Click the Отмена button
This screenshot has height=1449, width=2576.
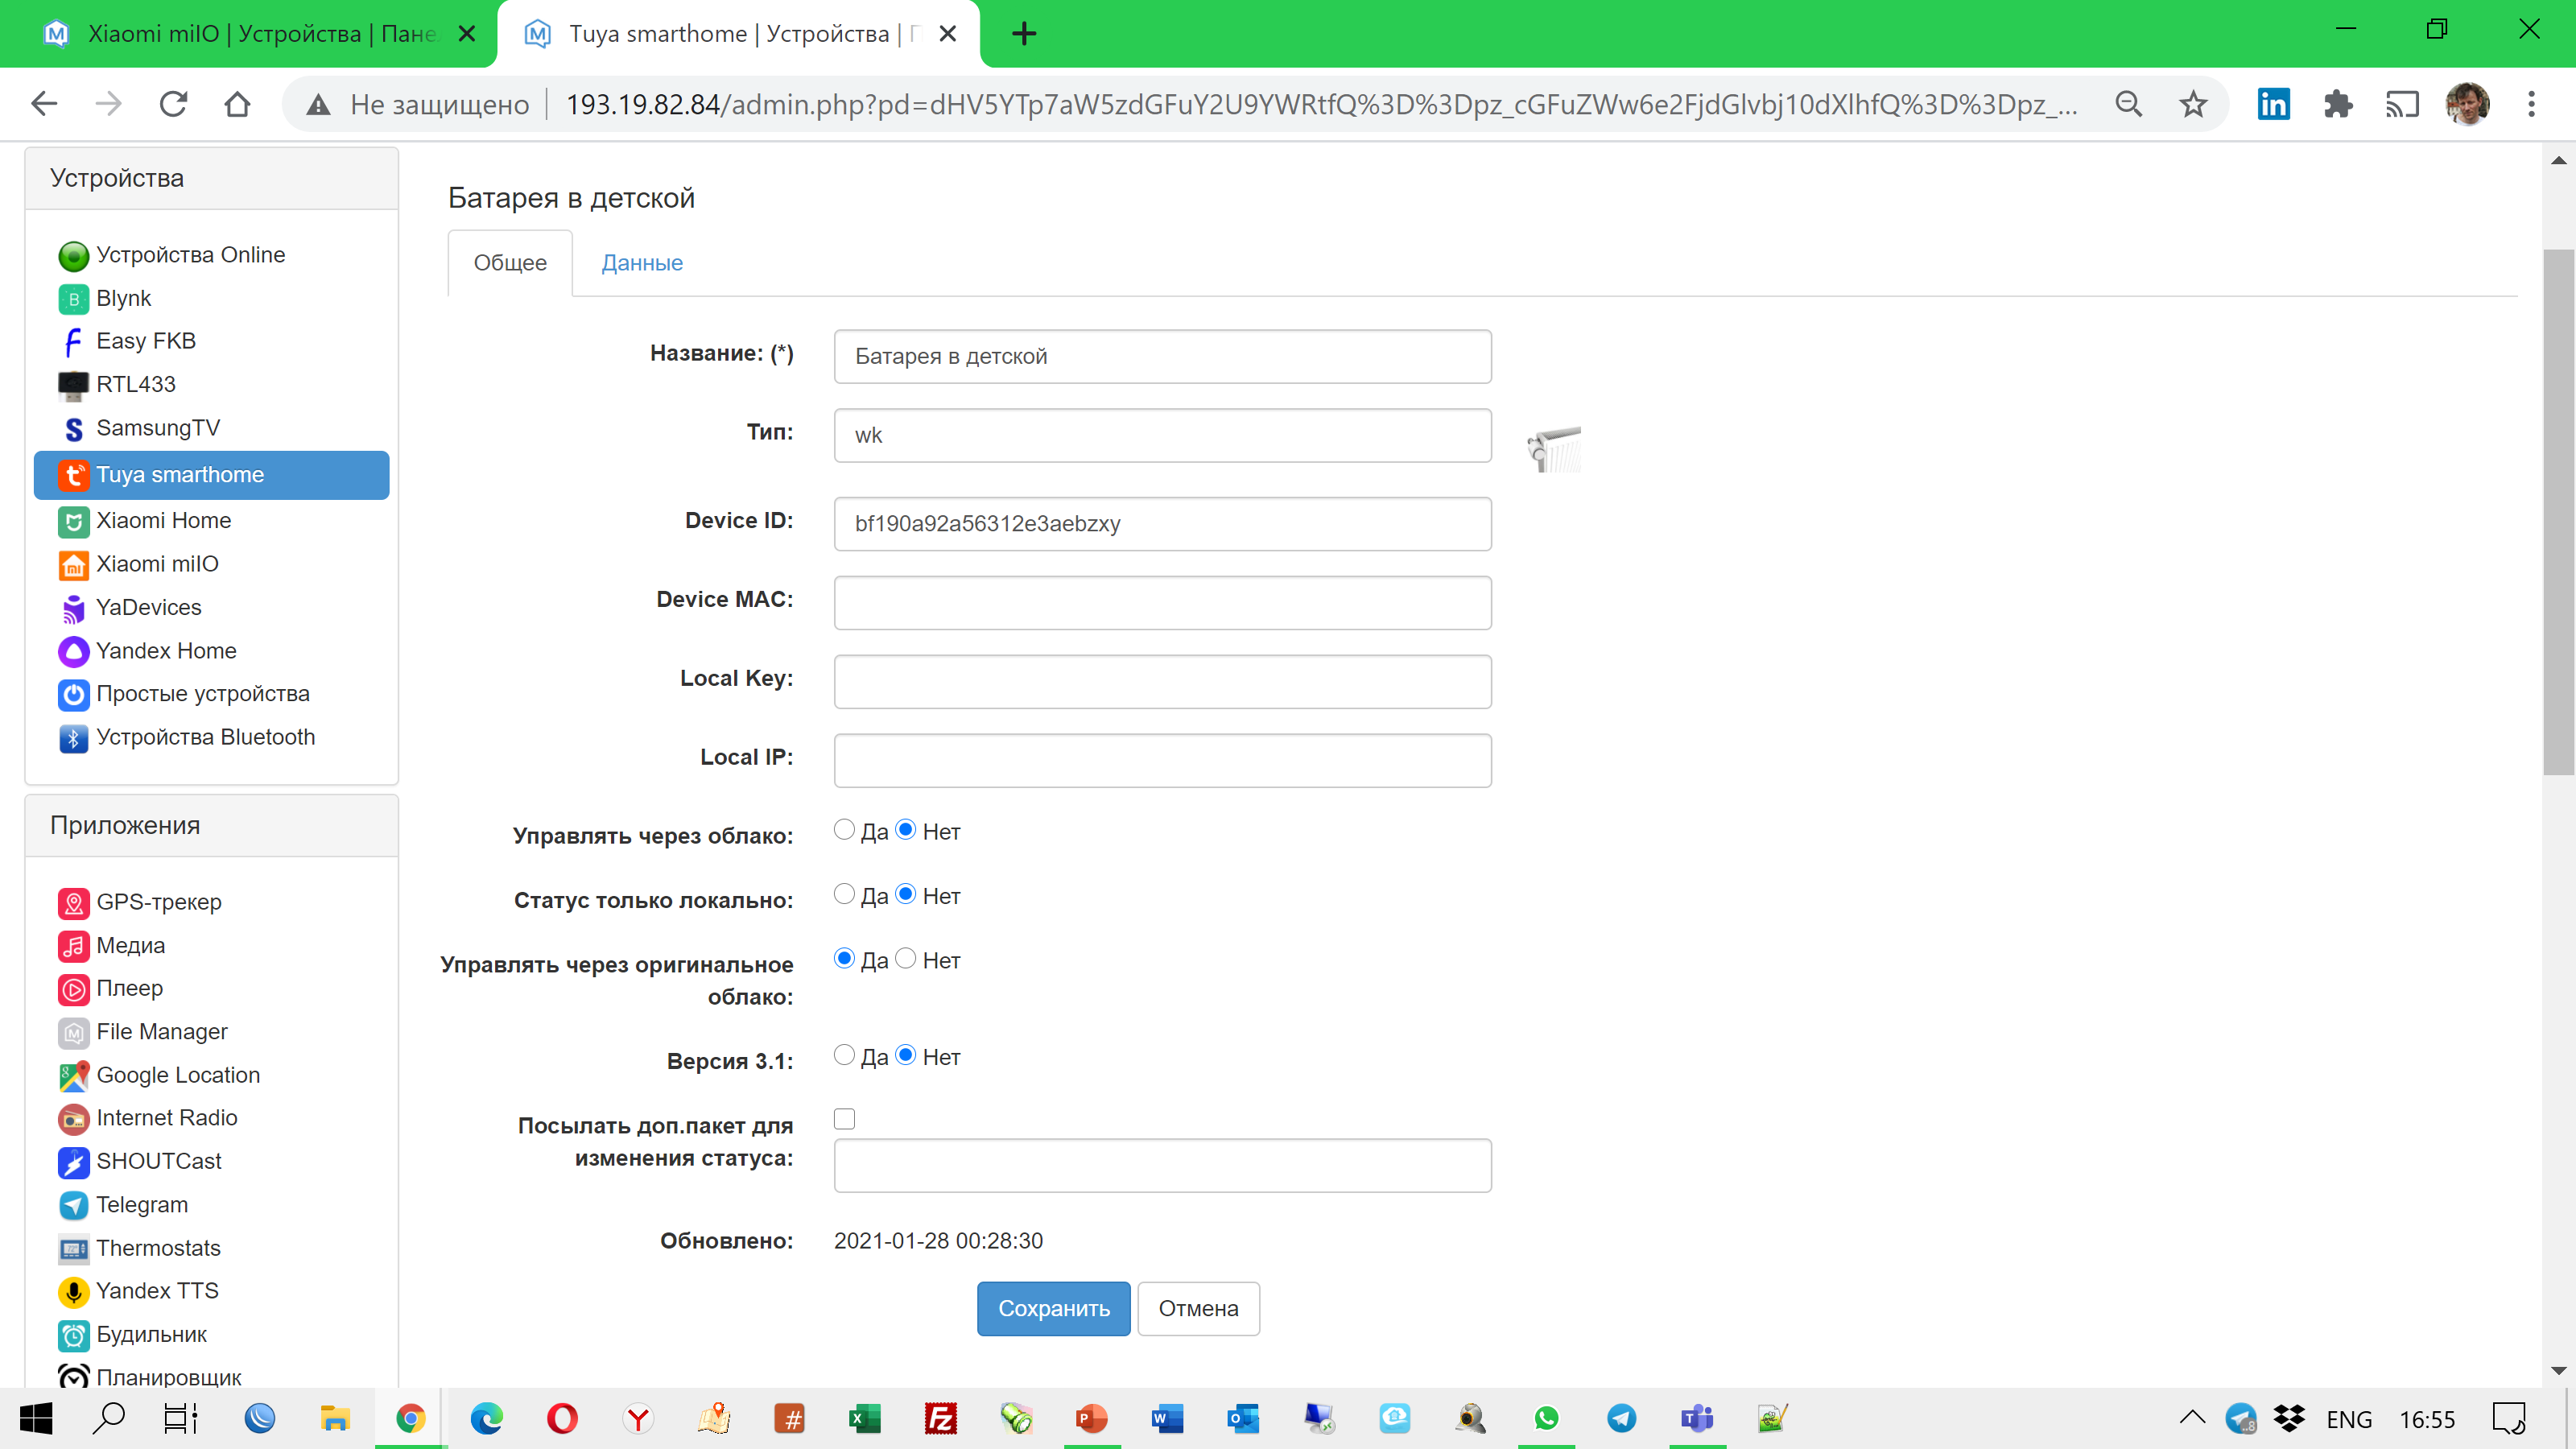pos(1197,1308)
